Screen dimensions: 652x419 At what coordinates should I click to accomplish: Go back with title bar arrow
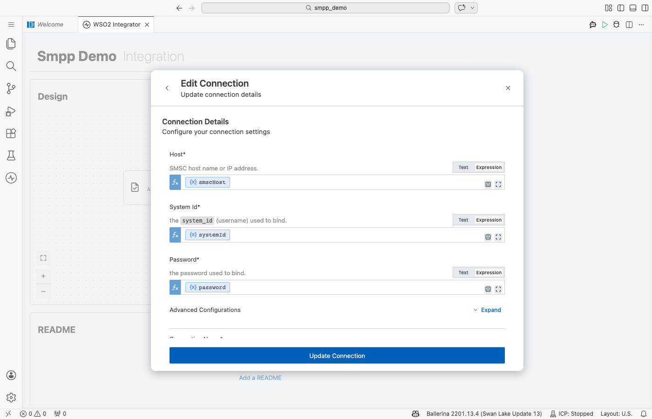point(179,8)
